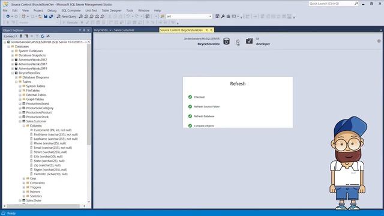
Task: Click the Toolbox icon in toolbar
Action: tap(228, 16)
